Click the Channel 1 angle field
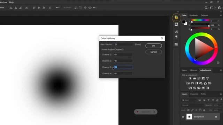This screenshot has height=125, width=223. pos(123,55)
